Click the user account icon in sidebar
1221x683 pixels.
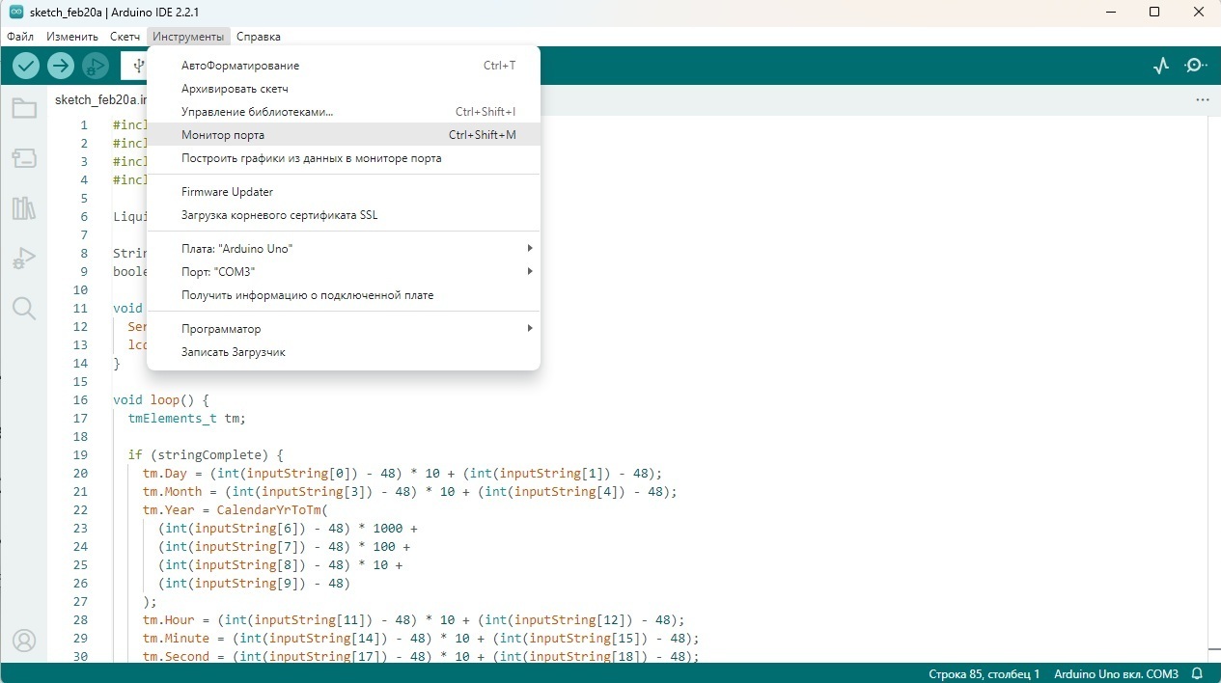[x=24, y=640]
